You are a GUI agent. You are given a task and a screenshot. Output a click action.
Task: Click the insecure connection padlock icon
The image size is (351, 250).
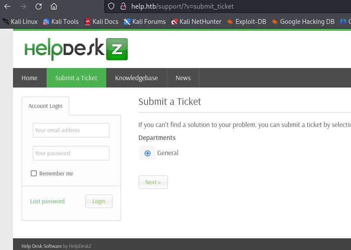(x=123, y=6)
